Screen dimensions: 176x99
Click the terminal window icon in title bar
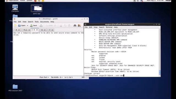[86, 24]
